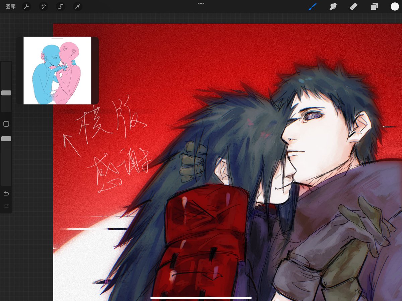Select the Smudge tool
This screenshot has height=301, width=402.
click(x=333, y=6)
